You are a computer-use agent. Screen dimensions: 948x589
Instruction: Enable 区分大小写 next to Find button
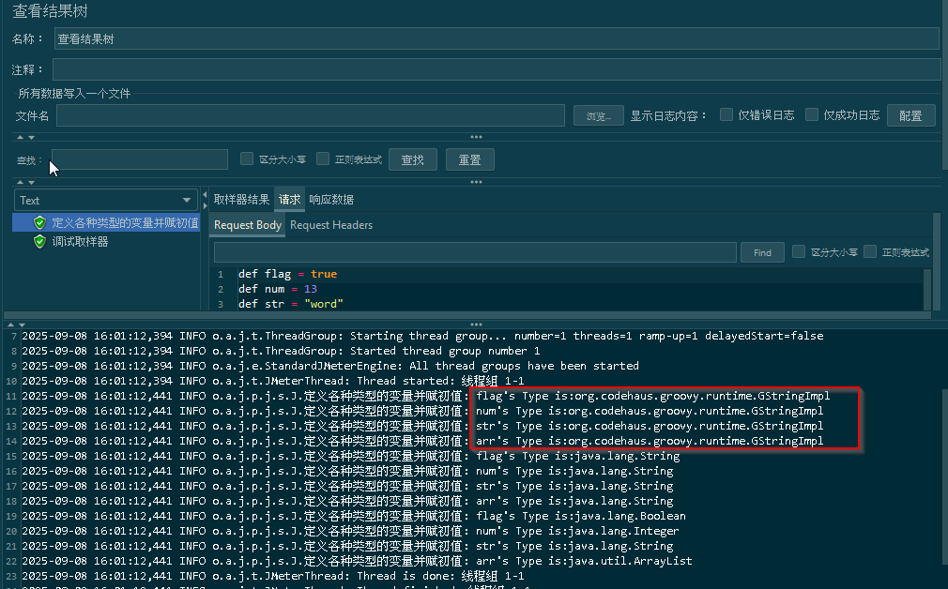pyautogui.click(x=799, y=251)
